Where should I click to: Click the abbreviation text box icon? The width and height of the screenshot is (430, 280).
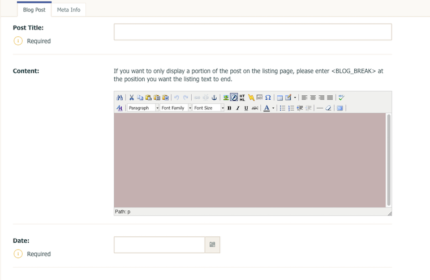pyautogui.click(x=260, y=97)
